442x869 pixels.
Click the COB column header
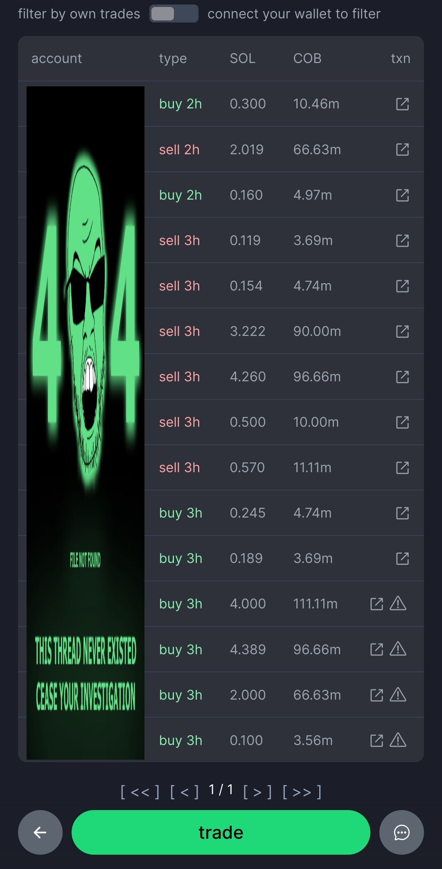pyautogui.click(x=307, y=59)
